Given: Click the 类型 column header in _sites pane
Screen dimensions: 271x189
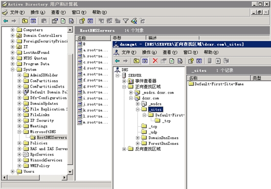Looking at the screenshot, I should 261,78.
